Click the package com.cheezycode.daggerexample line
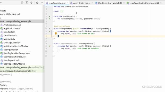 (x=71, y=6)
